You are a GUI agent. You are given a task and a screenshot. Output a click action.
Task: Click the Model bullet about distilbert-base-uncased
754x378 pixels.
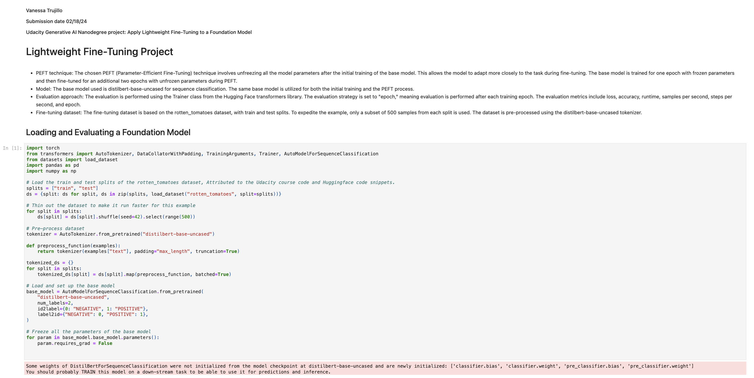click(x=224, y=89)
